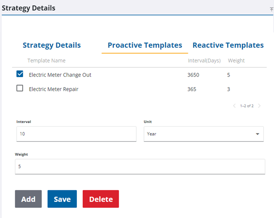Check the Electric Meter Repair checkbox
Screen dimensions: 274x218
point(20,88)
